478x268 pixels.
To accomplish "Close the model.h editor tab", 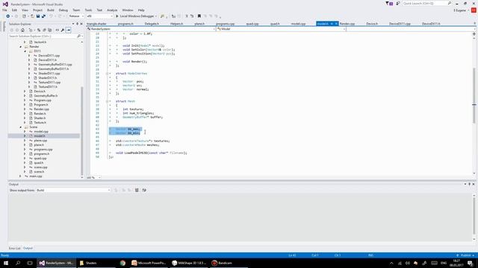I will click(336, 24).
